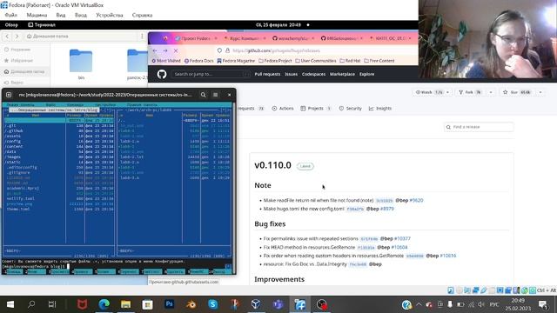Open the bin folder in Files
The height and width of the screenshot is (313, 557).
(x=81, y=64)
